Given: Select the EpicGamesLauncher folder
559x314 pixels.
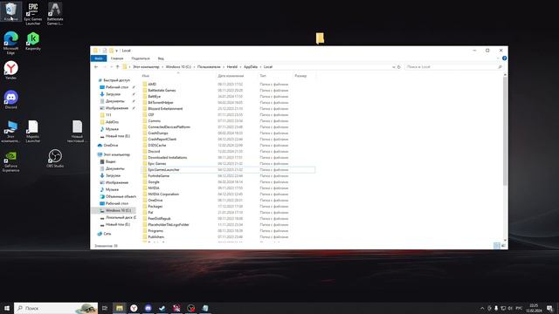Looking at the screenshot, I should [x=163, y=170].
